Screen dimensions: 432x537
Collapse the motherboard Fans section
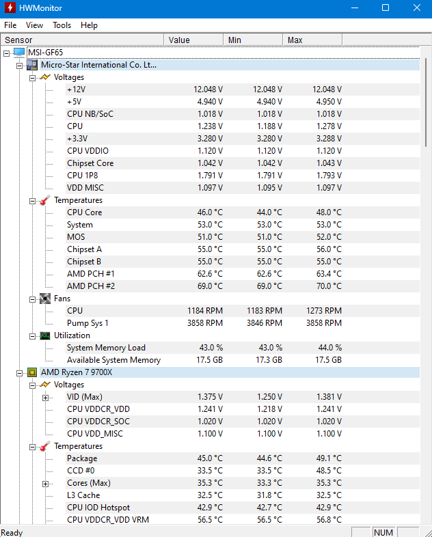tap(32, 299)
